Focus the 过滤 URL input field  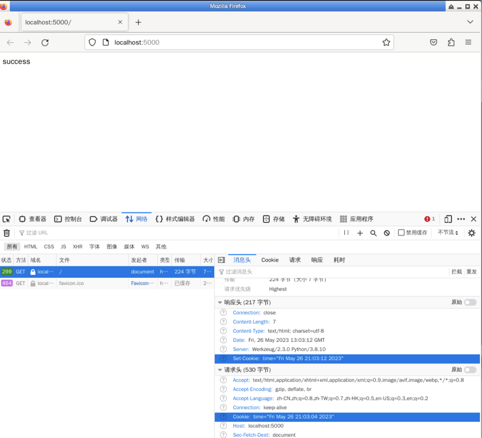tap(177, 233)
